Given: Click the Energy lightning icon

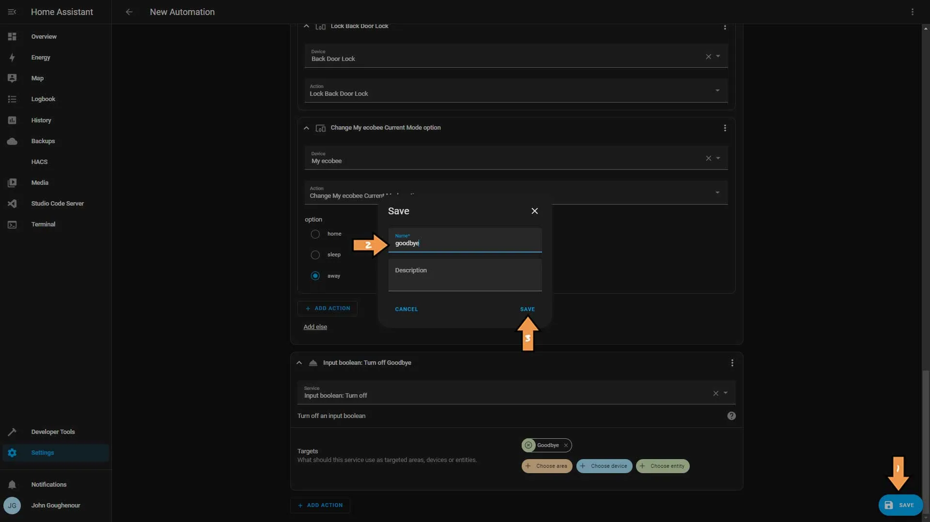Looking at the screenshot, I should click(12, 57).
